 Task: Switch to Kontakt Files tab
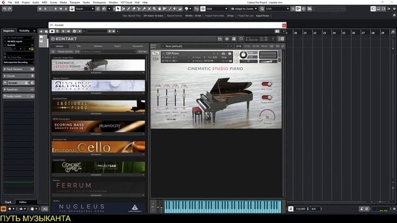(x=79, y=46)
